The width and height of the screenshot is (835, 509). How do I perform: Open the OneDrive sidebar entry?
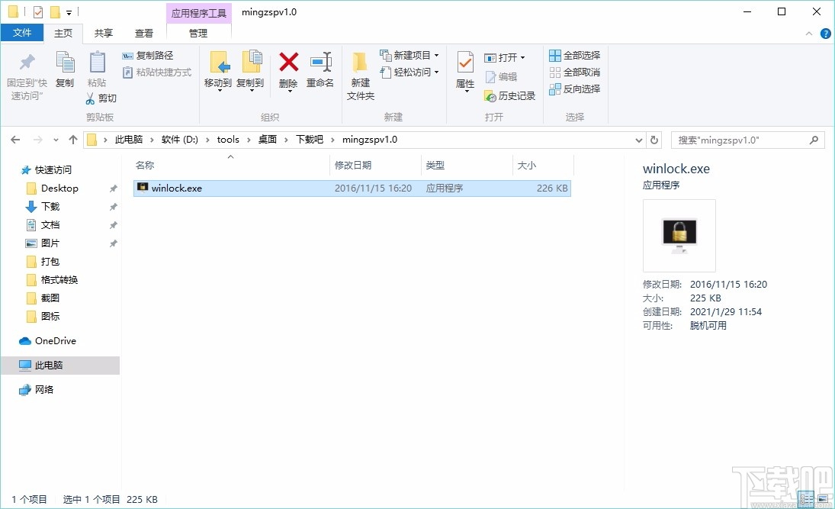pos(53,340)
